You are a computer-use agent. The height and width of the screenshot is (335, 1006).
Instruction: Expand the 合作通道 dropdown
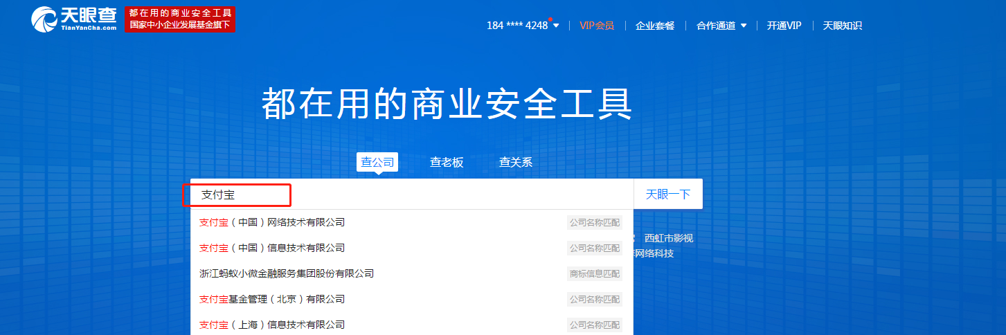click(721, 26)
